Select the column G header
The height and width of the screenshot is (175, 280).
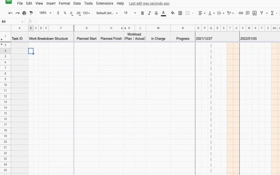87,28
